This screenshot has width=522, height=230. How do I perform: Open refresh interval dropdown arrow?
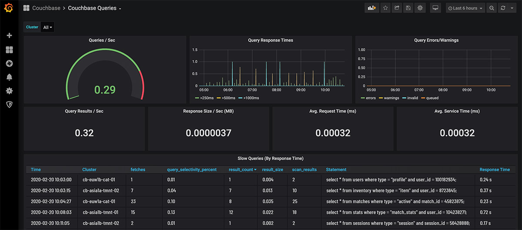512,8
